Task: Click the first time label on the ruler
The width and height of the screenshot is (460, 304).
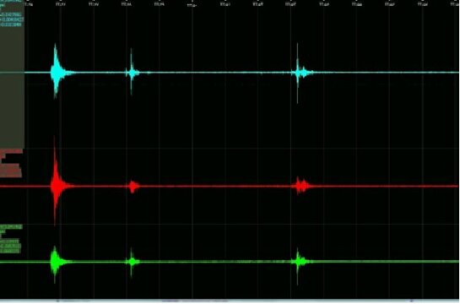Action: (29, 4)
